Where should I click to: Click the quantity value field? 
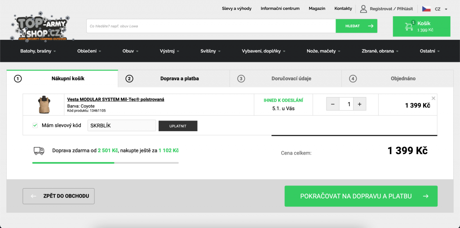point(346,104)
